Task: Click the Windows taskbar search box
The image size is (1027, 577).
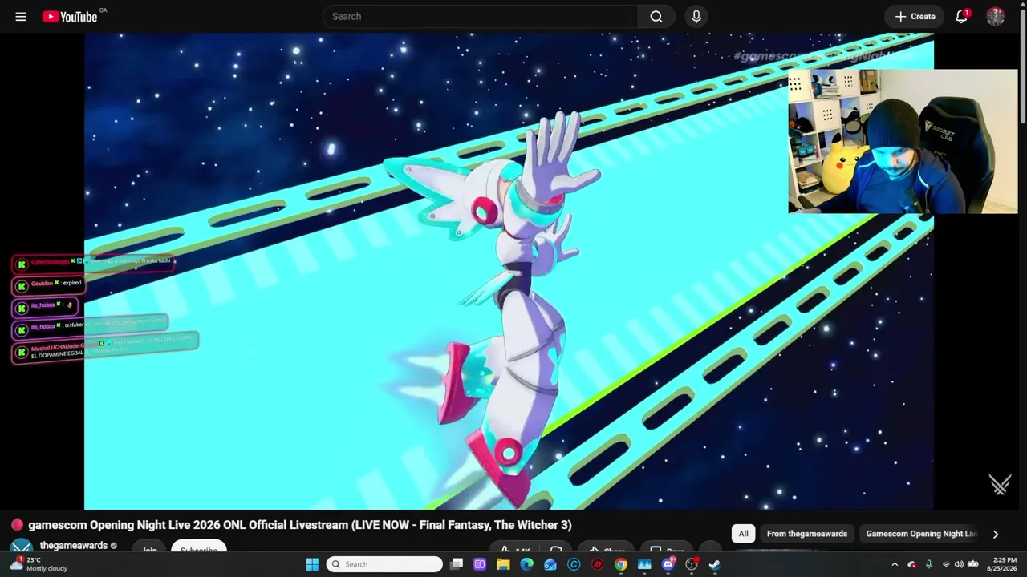Action: 384,564
